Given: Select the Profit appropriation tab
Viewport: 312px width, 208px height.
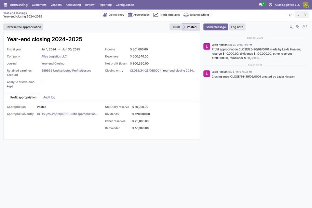Looking at the screenshot, I should (x=23, y=97).
